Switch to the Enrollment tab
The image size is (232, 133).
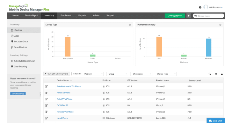66,15
